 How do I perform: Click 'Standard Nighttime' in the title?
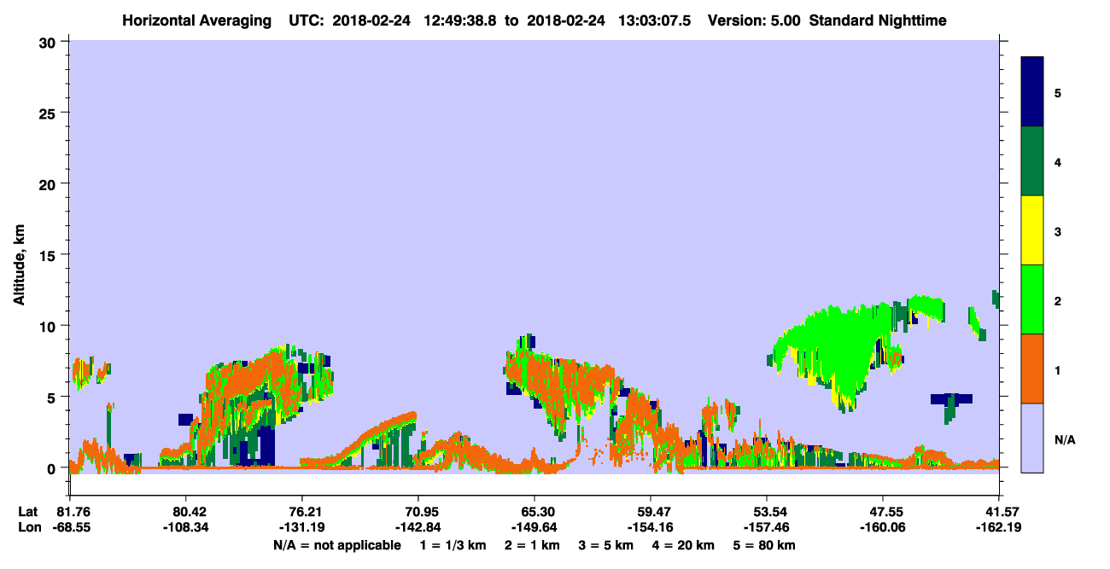pyautogui.click(x=877, y=20)
